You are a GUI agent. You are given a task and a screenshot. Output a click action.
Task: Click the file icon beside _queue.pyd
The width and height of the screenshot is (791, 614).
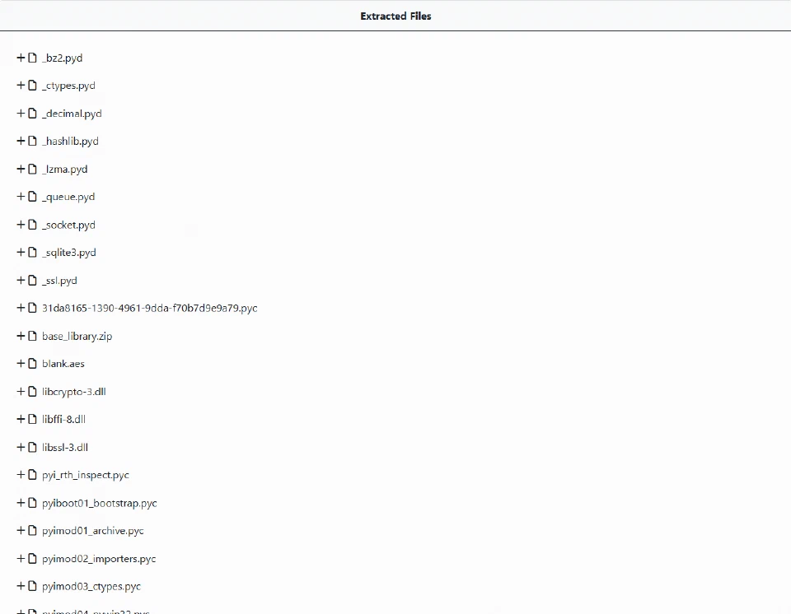[33, 197]
